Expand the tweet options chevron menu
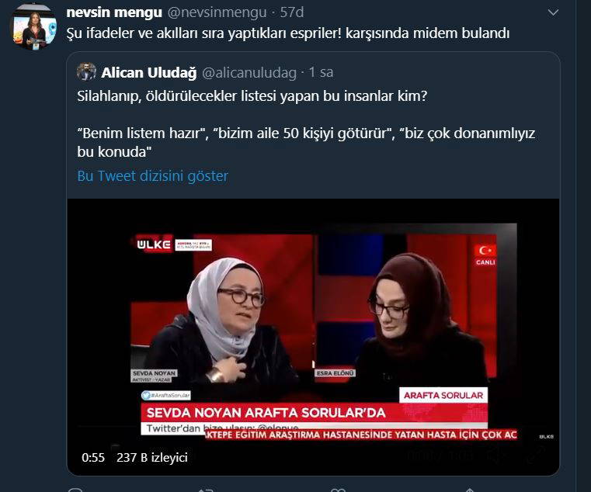 click(x=553, y=13)
